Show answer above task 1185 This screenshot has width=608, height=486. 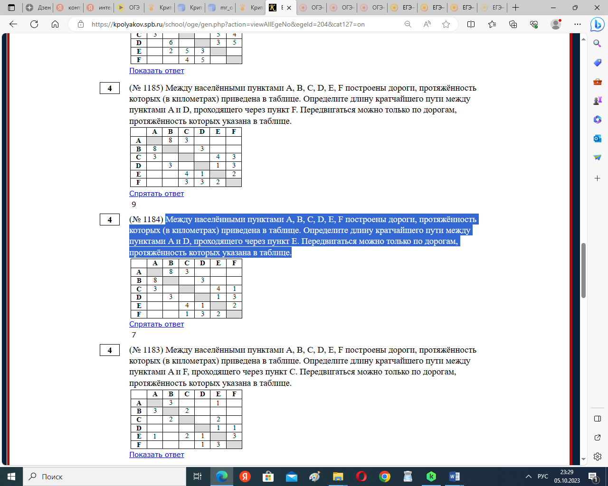[157, 71]
